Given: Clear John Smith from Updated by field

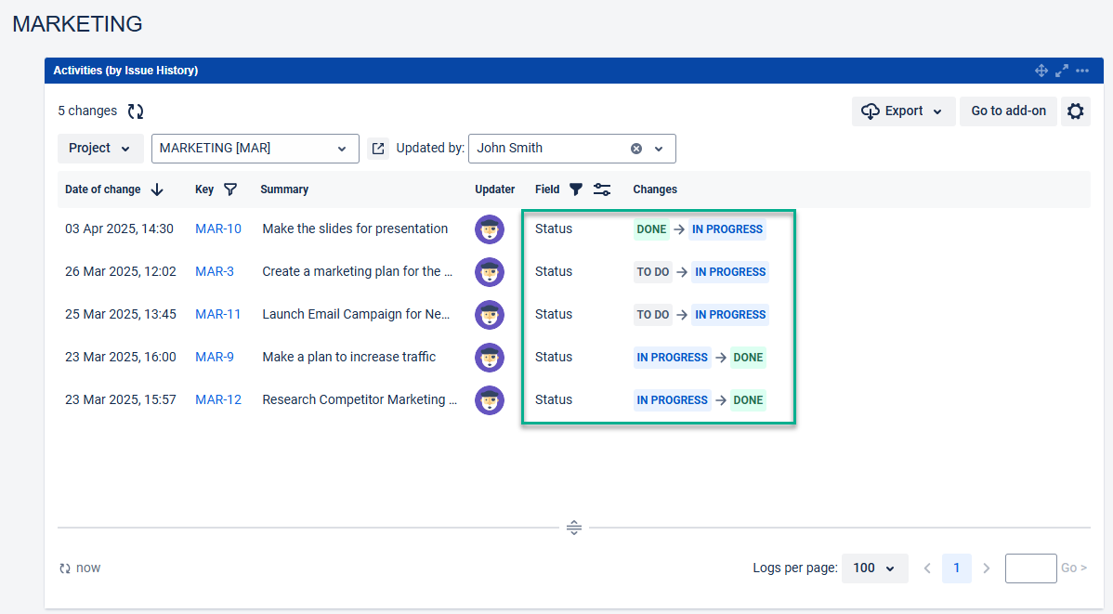Looking at the screenshot, I should (x=636, y=149).
